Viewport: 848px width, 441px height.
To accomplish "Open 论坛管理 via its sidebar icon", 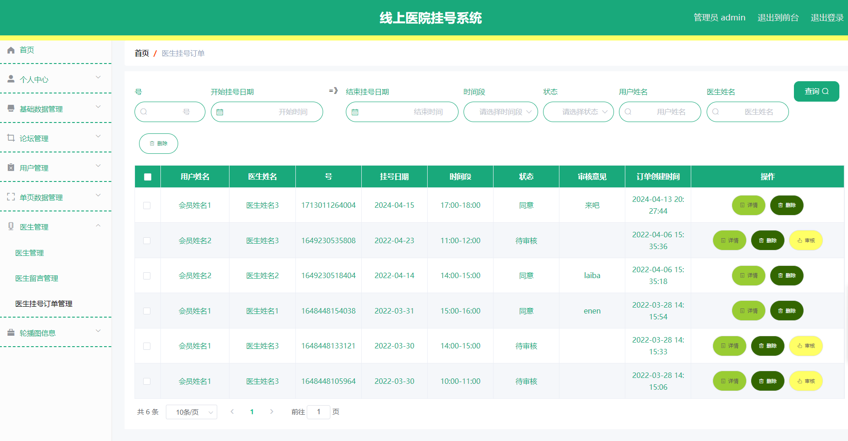I will [x=11, y=137].
